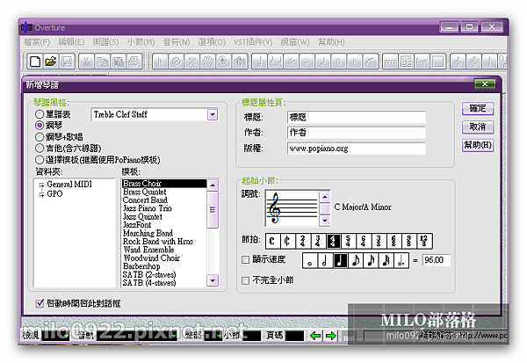
Task: Click green right arrow next page
Action: (x=331, y=336)
